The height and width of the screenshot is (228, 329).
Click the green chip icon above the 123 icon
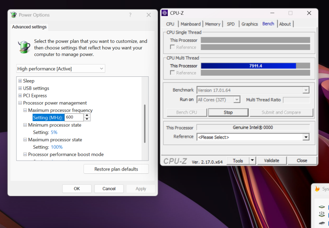pos(322,207)
